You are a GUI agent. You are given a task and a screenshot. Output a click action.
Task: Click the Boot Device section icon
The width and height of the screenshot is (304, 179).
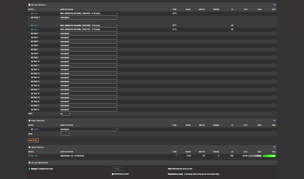[29, 147]
